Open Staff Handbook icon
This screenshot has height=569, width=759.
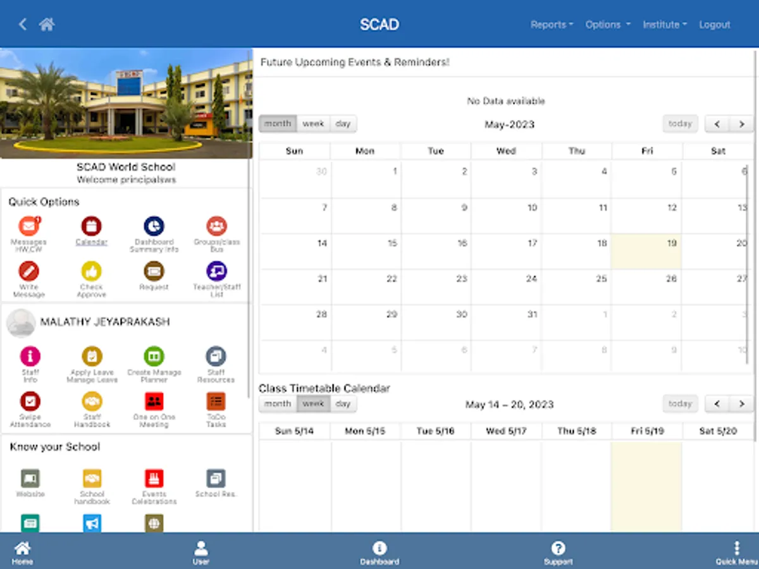click(92, 401)
